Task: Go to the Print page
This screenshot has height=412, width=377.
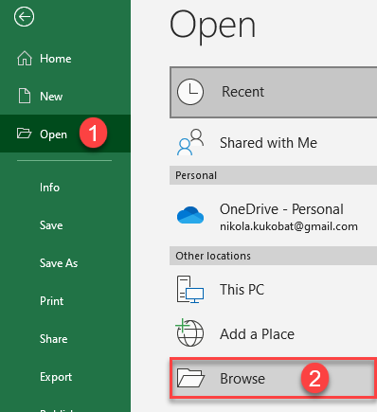Action: (x=51, y=301)
